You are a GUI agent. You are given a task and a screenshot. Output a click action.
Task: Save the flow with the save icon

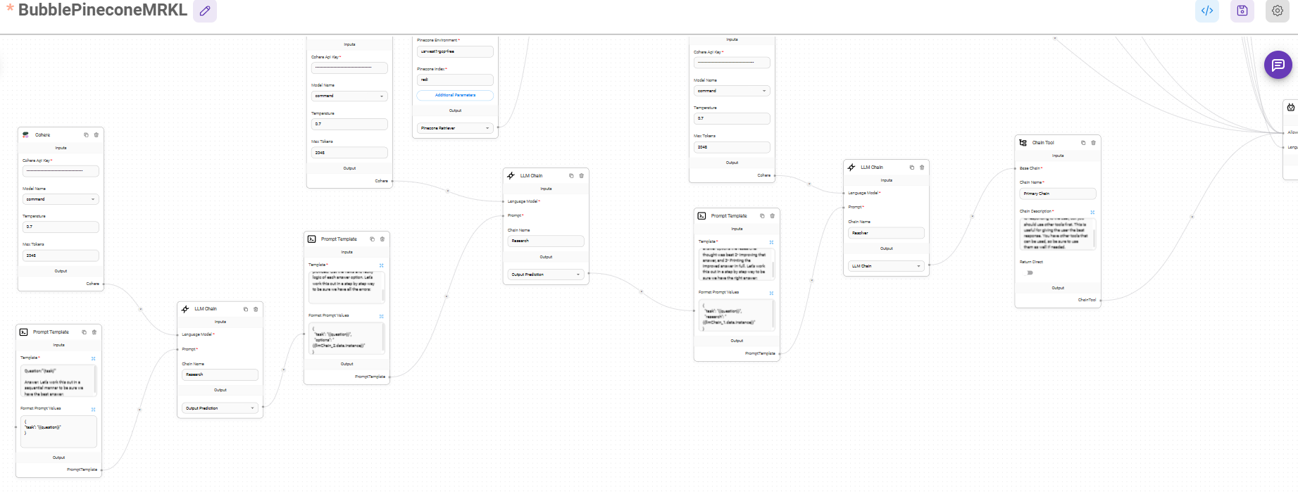click(1242, 11)
